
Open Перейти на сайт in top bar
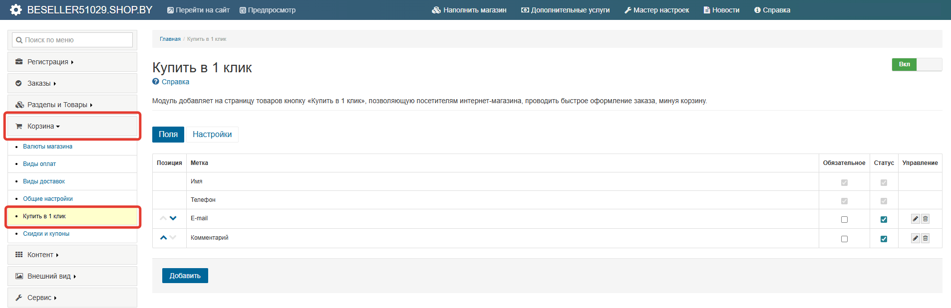click(x=198, y=10)
